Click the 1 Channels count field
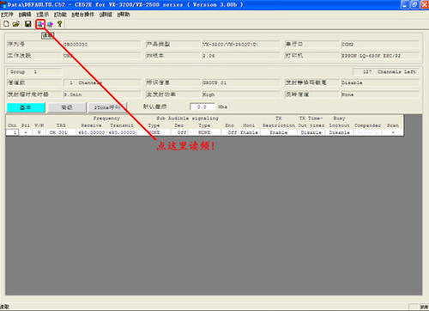 pyautogui.click(x=102, y=82)
